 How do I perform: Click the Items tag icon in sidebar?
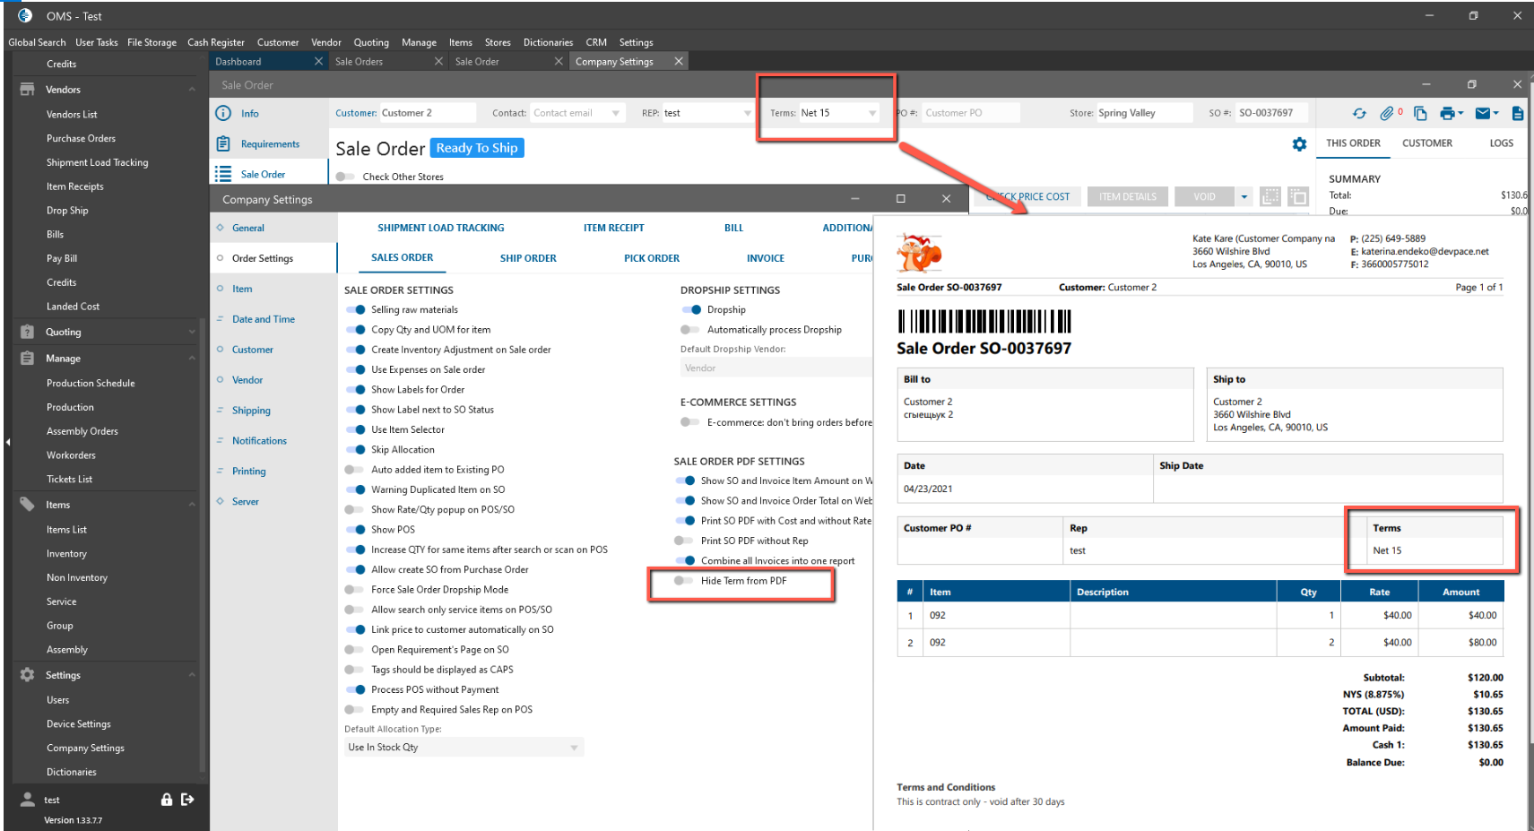[28, 504]
